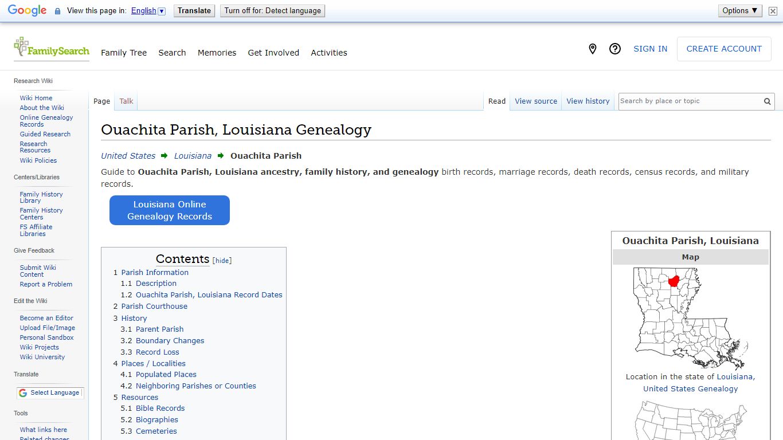Go to Neighboring Parishes or Counties
The width and height of the screenshot is (783, 440).
[196, 386]
